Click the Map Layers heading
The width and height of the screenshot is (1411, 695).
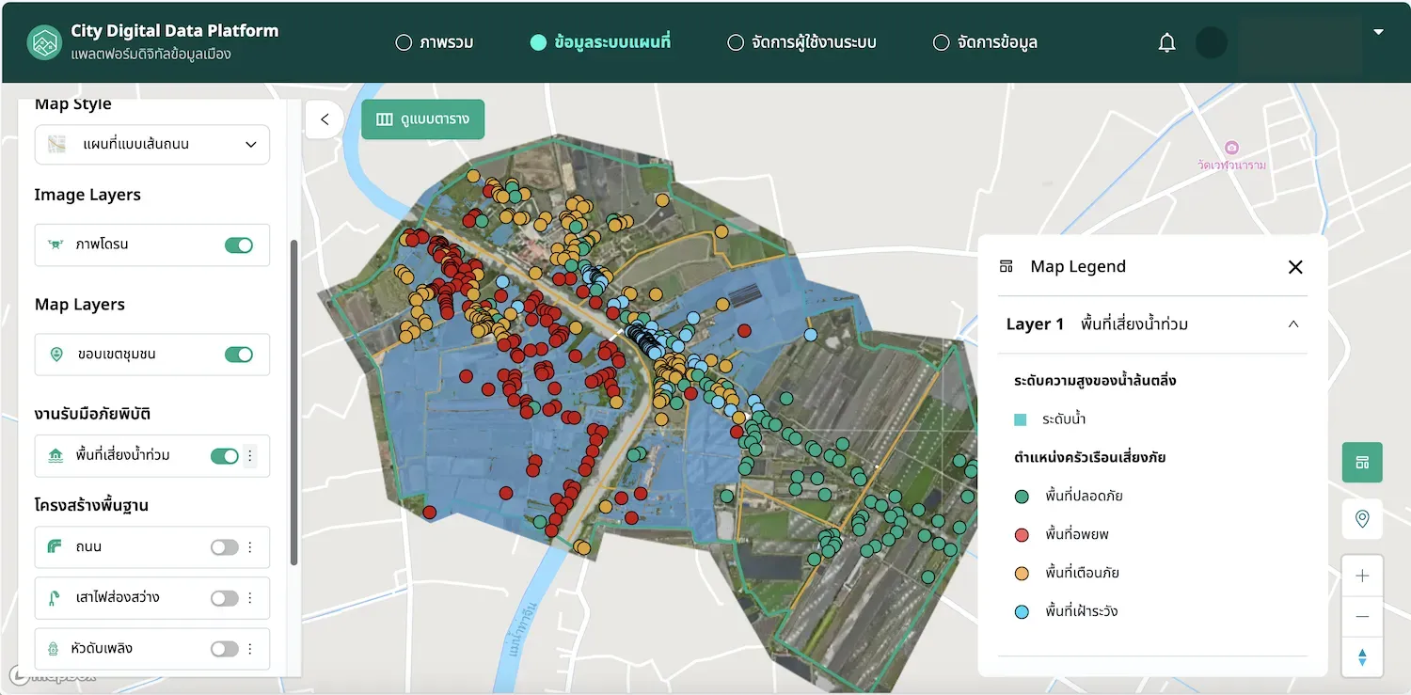click(x=80, y=305)
